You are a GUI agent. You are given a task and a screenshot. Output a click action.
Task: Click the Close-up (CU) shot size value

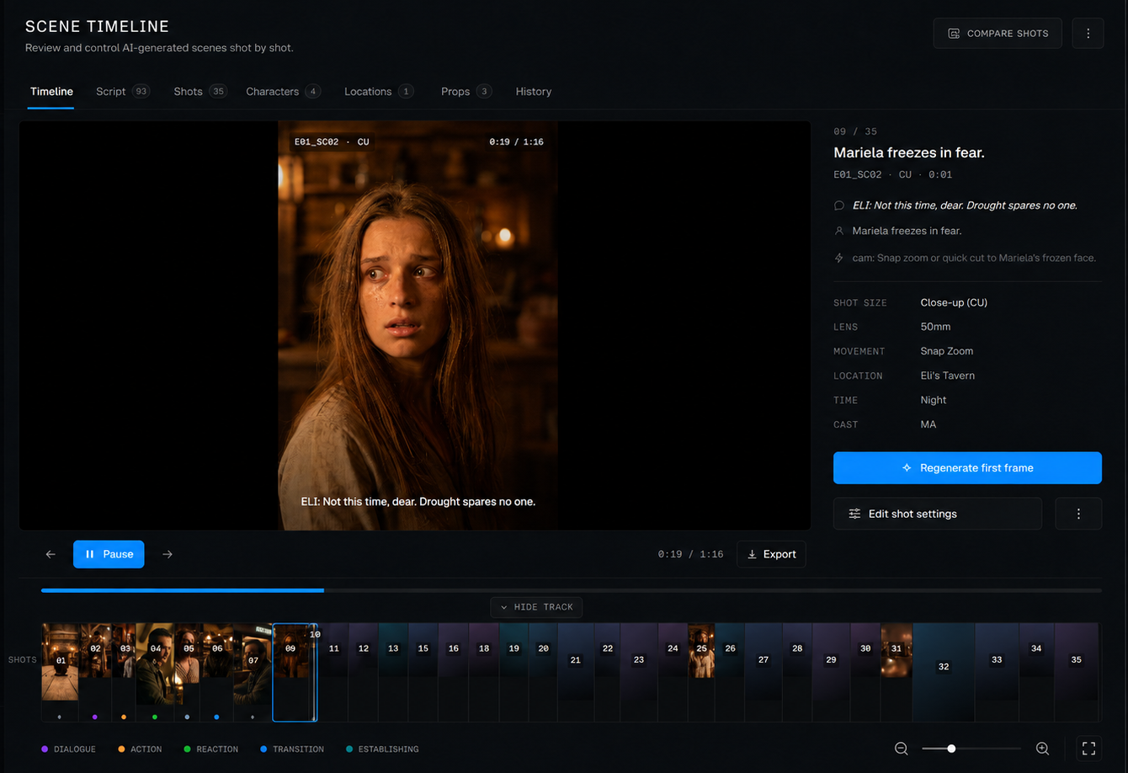click(954, 302)
